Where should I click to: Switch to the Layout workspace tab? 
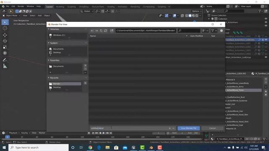pyautogui.click(x=50, y=7)
